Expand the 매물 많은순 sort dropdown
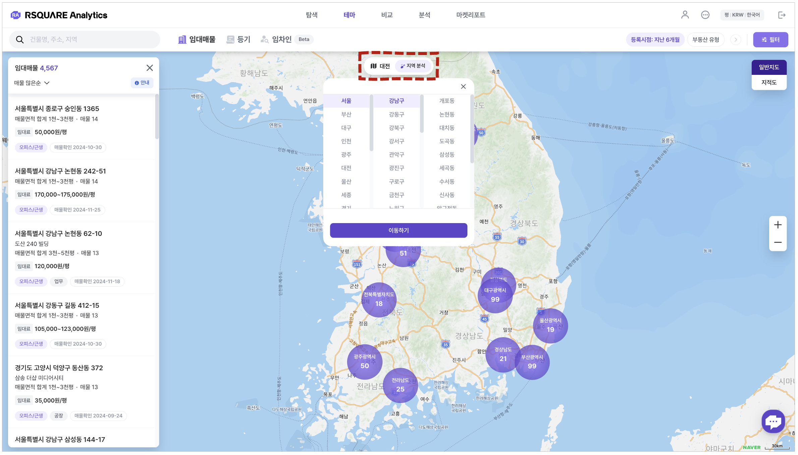Viewport: 798px width, 455px height. point(32,83)
